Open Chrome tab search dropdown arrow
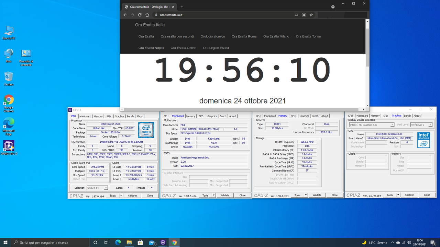This screenshot has height=247, width=440. 333,7
